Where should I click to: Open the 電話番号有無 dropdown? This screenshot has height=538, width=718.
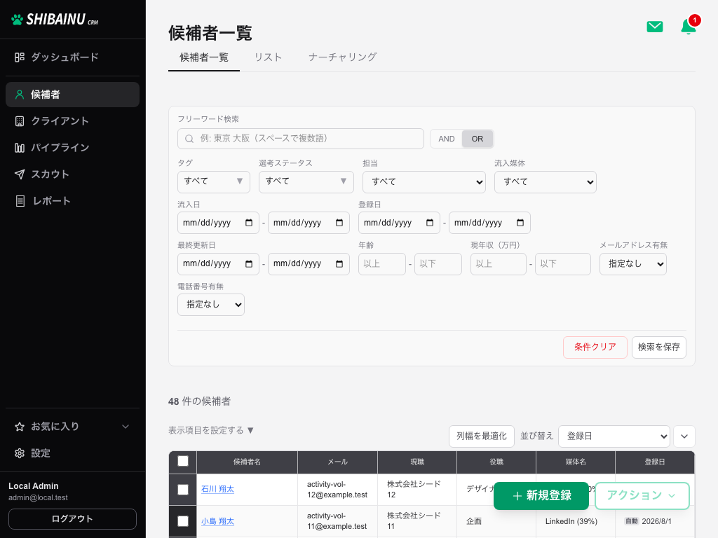[210, 305]
